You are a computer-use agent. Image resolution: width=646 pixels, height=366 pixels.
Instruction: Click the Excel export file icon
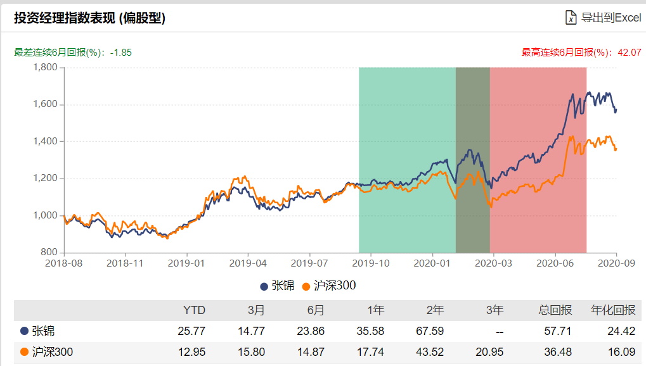click(571, 18)
